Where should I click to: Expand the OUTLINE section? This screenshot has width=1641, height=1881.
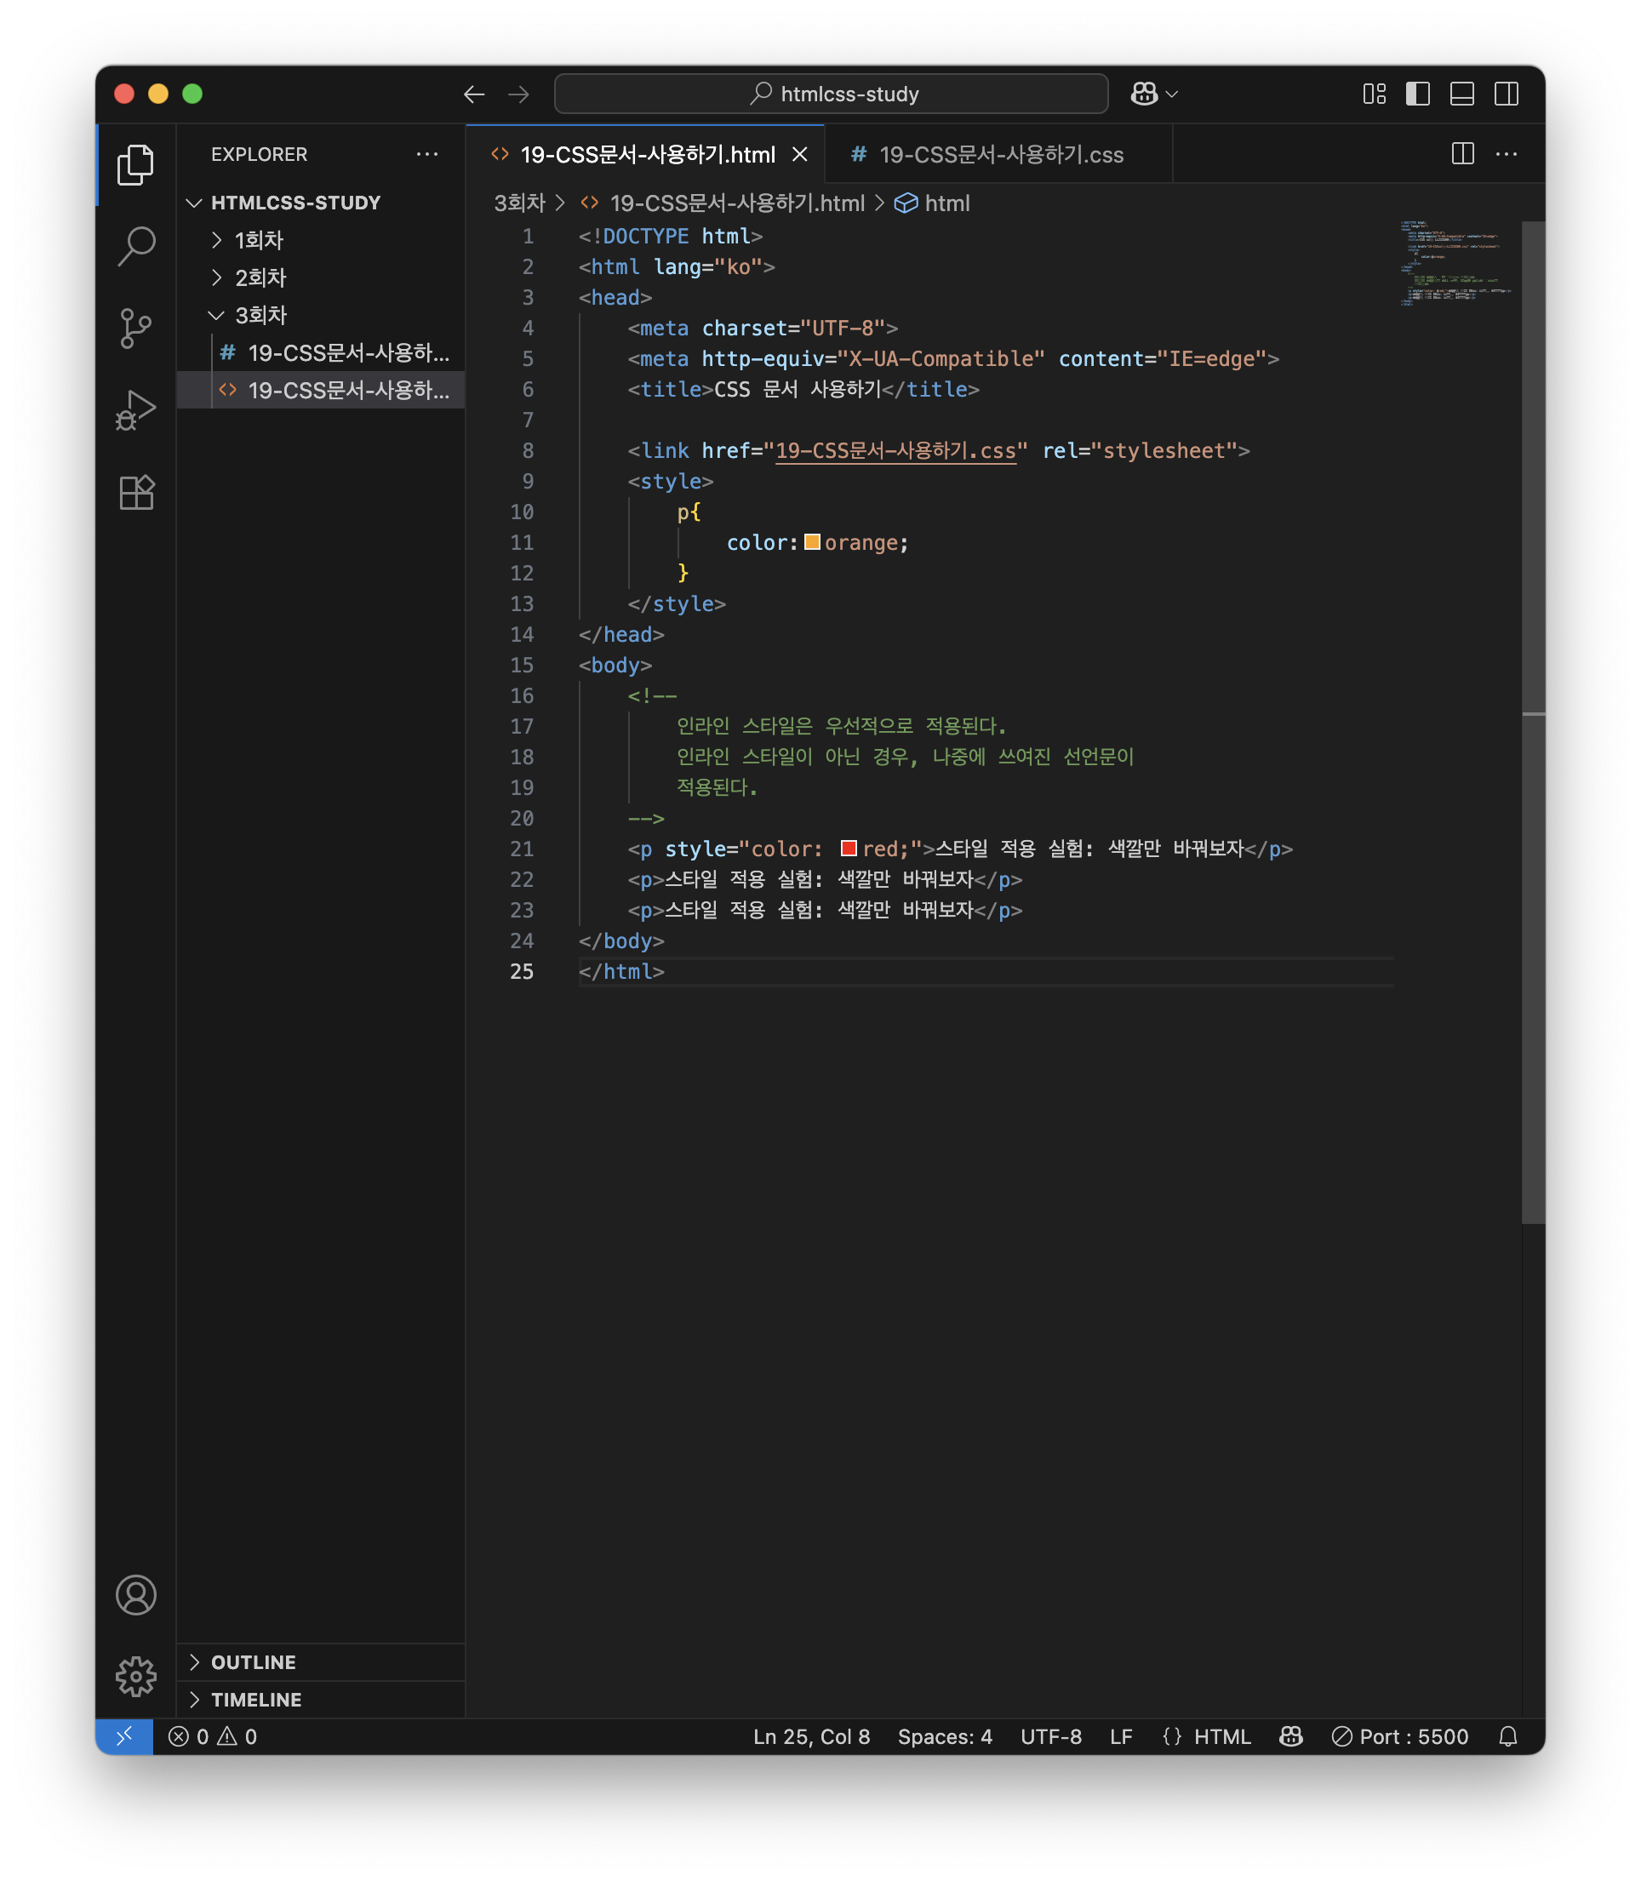point(253,1662)
